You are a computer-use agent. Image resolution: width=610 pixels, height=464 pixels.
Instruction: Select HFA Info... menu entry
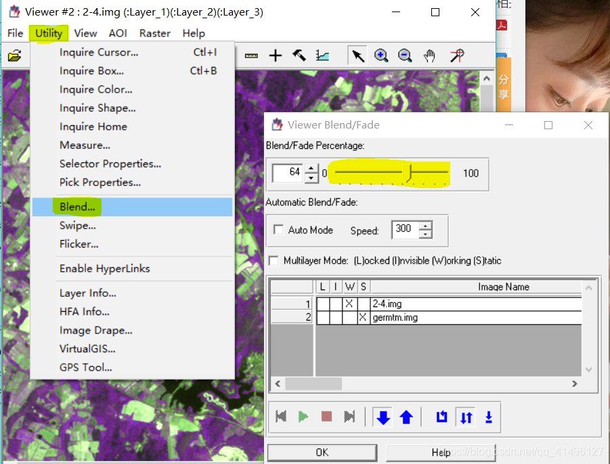132,312
